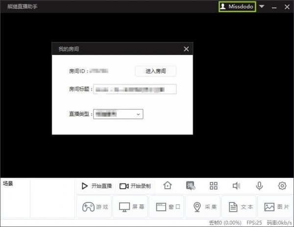Image resolution: width=294 pixels, height=227 pixels.
Task: Close the 我的房间 dialog
Action: [x=186, y=49]
